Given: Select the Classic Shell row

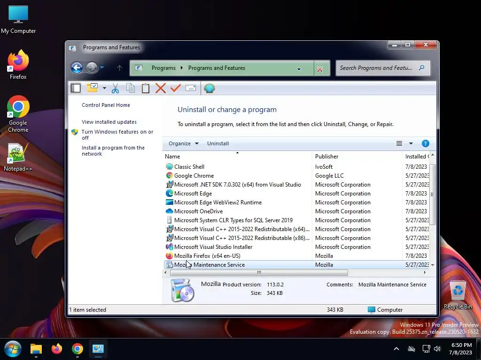Looking at the screenshot, I should 296,166.
